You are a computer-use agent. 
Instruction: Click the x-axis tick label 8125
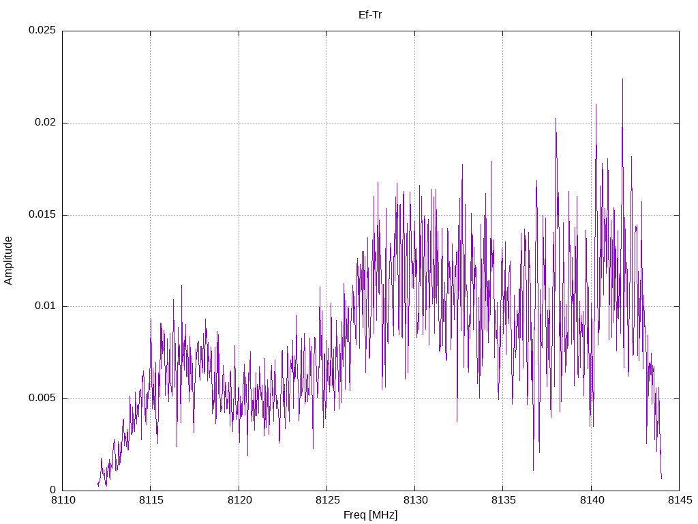click(327, 500)
